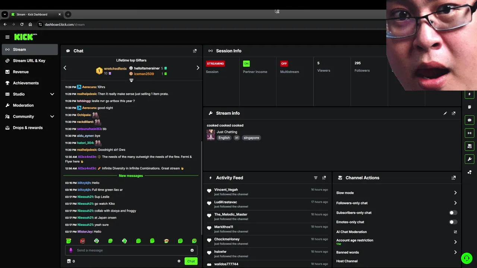Image resolution: width=477 pixels, height=268 pixels.
Task: Click the chat bubble icon in right sidebar
Action: coord(470,120)
